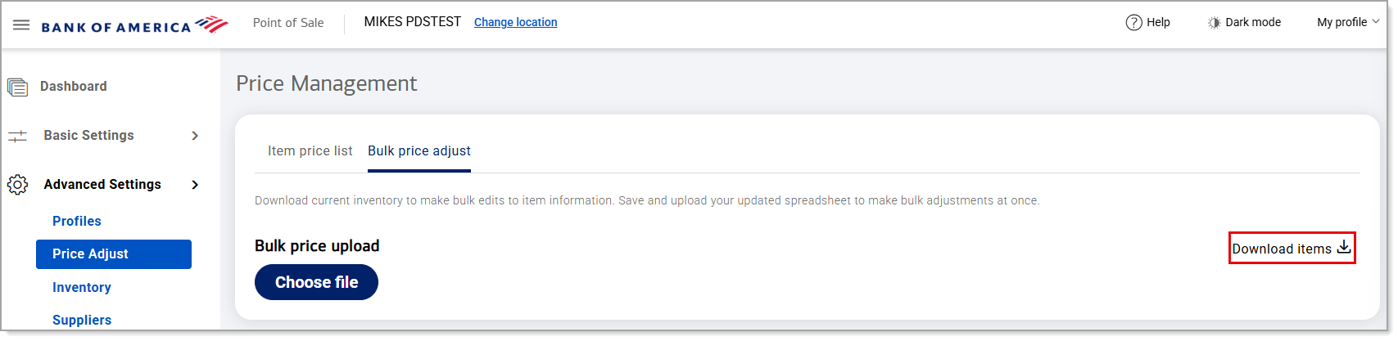
Task: Expand the Basic Settings chevron
Action: (195, 136)
